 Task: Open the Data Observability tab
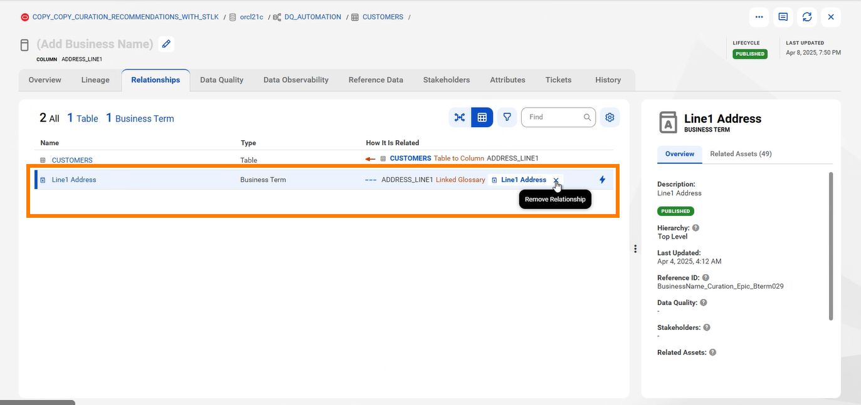[x=296, y=79]
